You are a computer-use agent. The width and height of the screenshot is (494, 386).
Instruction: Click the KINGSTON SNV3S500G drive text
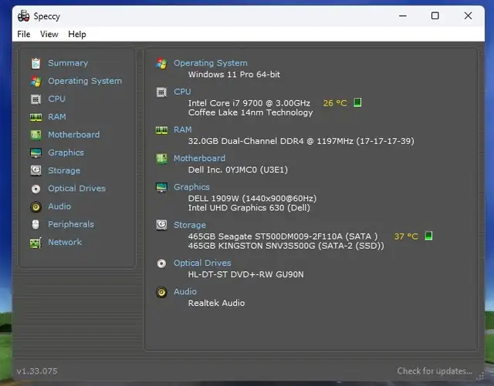[x=286, y=246]
